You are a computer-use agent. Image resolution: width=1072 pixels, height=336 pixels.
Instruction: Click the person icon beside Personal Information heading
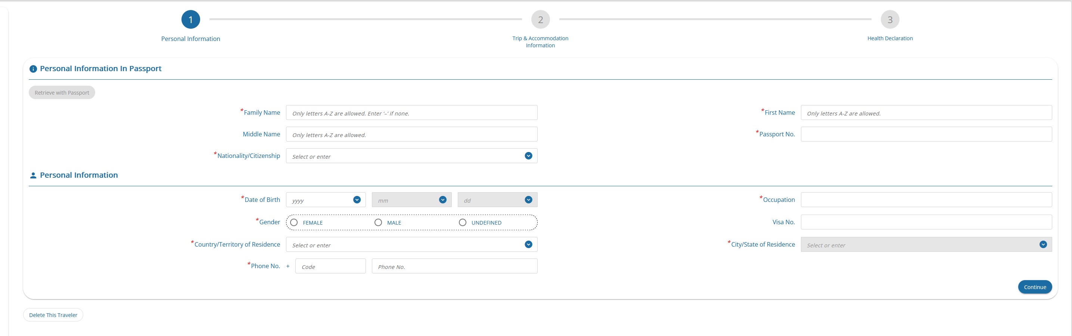tap(33, 176)
